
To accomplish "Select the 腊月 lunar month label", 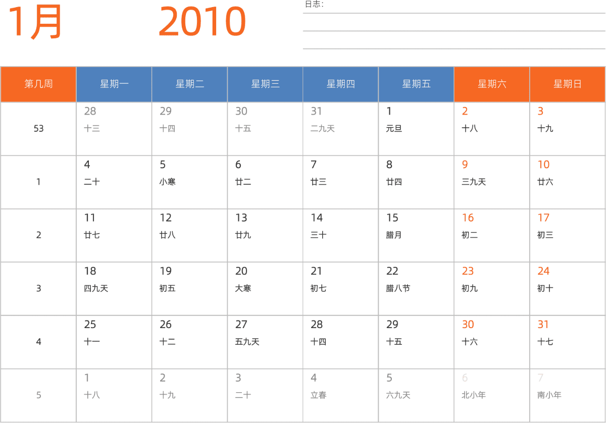I will coord(394,235).
